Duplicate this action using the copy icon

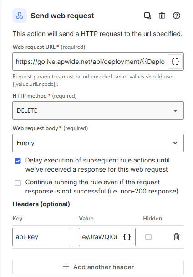[x=147, y=16]
